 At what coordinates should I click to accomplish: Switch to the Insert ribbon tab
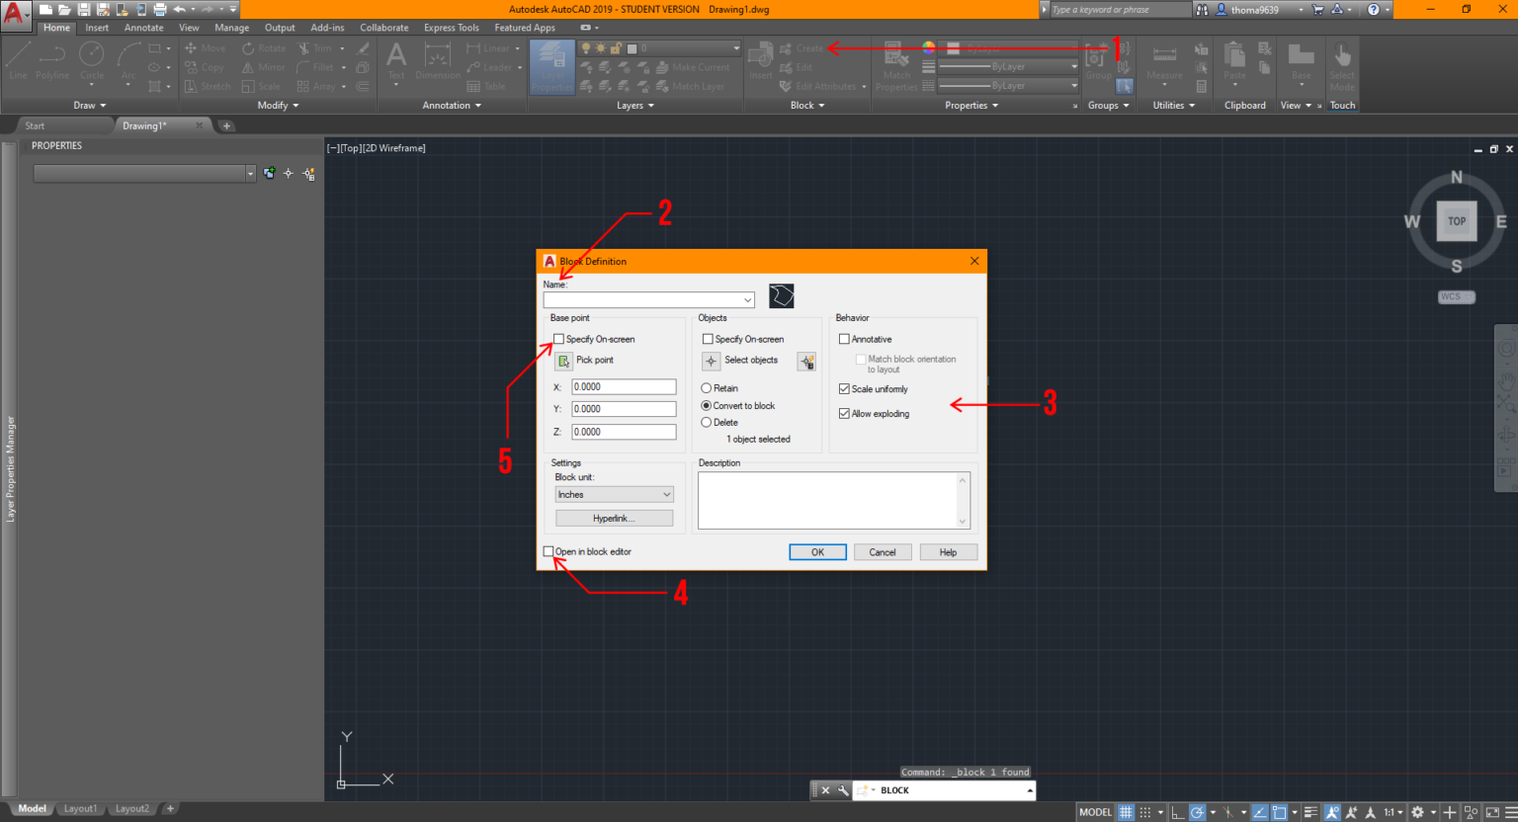coord(97,27)
